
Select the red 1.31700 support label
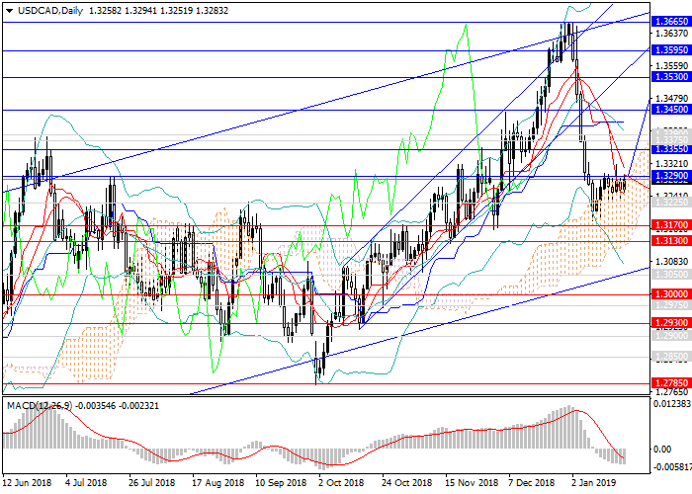(669, 225)
